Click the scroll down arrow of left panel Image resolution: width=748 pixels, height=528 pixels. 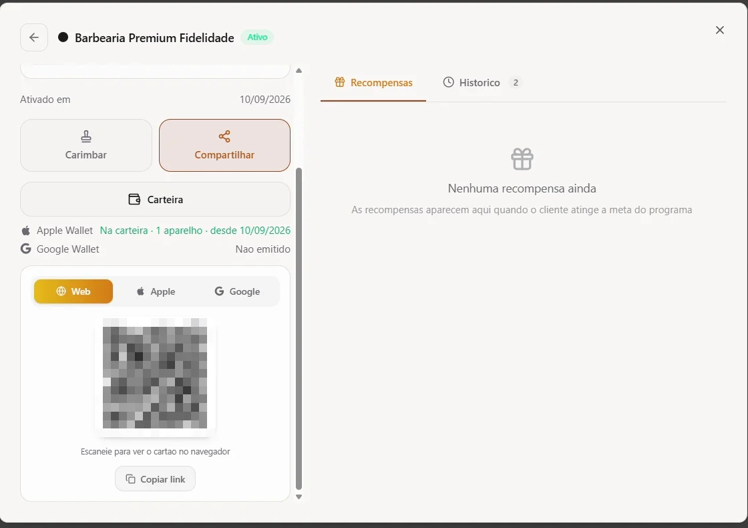299,497
